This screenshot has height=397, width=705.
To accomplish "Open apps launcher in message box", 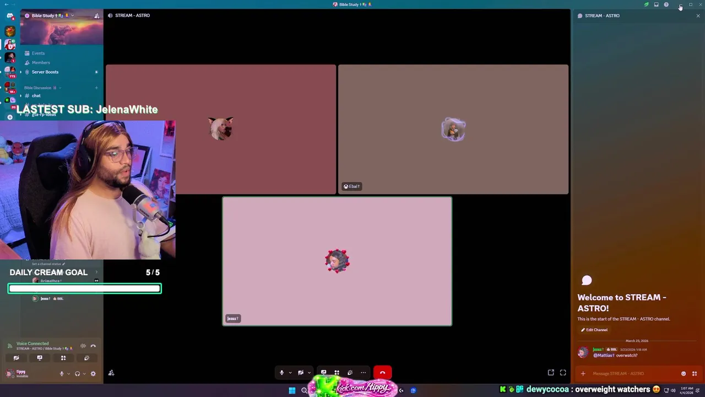I will point(695,374).
